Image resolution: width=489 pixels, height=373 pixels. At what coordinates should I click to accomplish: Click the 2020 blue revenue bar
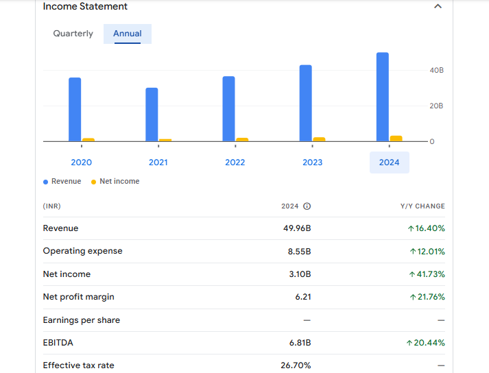tap(75, 110)
